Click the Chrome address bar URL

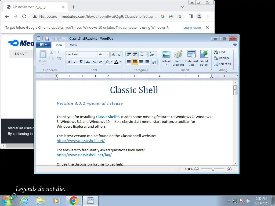(x=110, y=16)
